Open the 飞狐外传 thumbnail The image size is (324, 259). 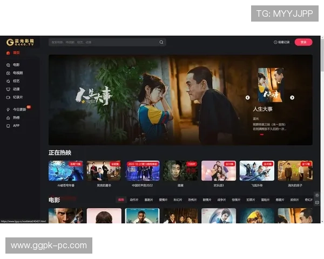[257, 171]
